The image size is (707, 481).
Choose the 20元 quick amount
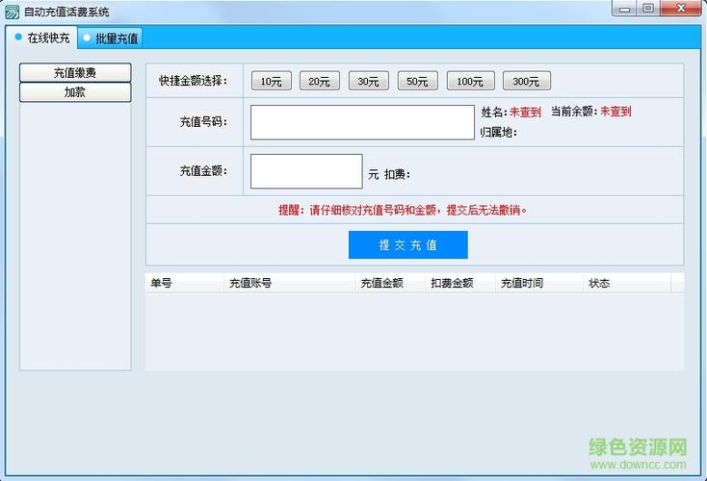pyautogui.click(x=319, y=81)
